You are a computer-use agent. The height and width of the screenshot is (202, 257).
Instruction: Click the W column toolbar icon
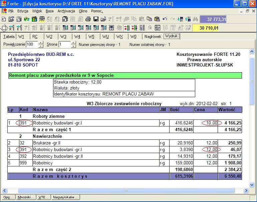[x=88, y=28]
